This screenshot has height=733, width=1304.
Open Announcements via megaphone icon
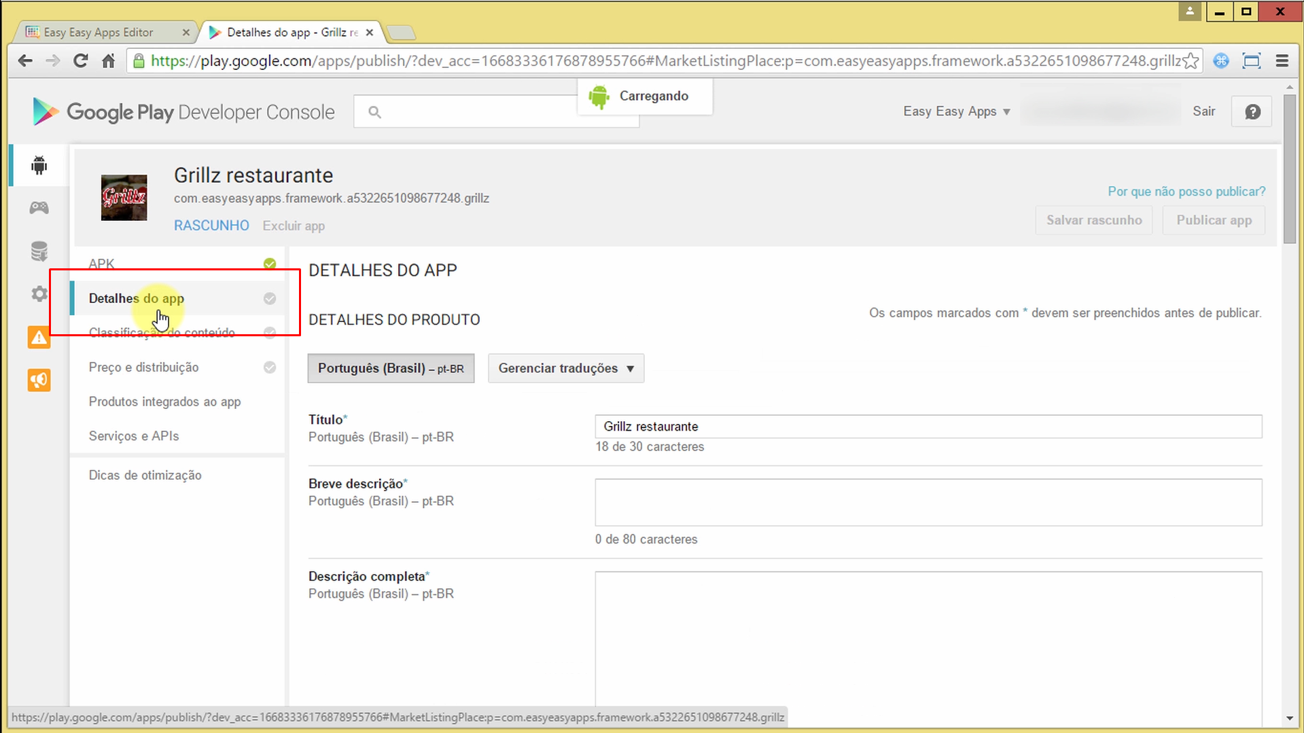click(39, 380)
